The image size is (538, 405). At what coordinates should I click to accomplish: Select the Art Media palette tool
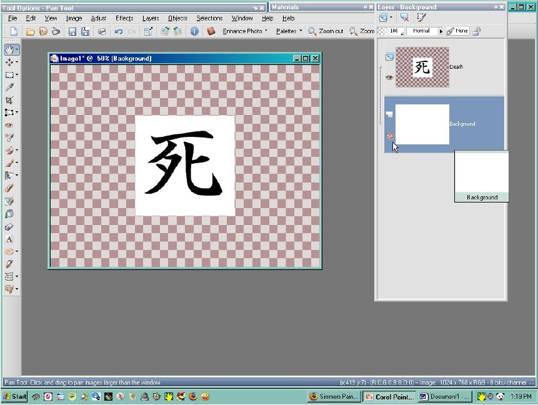9,289
